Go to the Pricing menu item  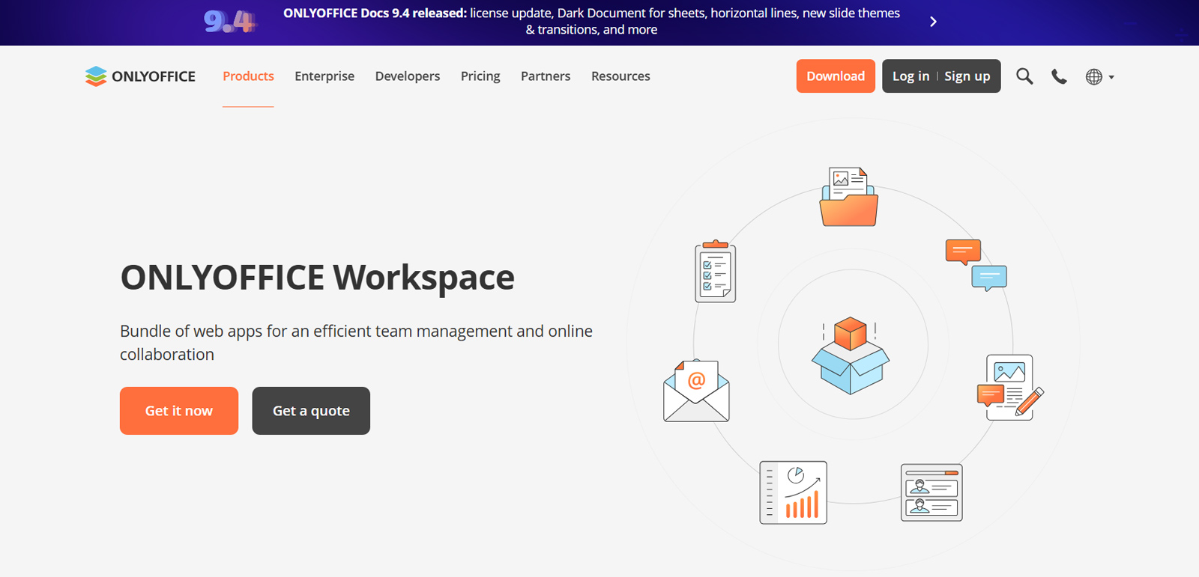(x=480, y=76)
